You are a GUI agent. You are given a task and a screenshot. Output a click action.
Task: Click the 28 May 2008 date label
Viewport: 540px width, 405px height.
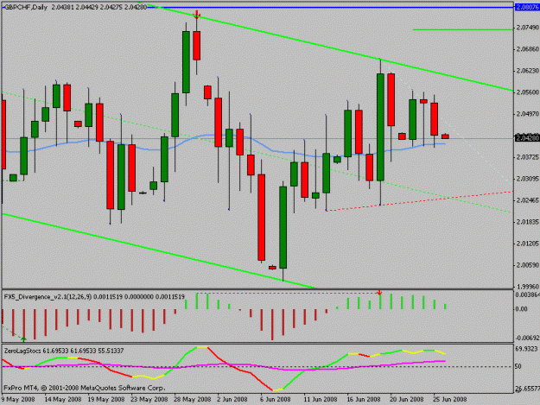tap(192, 399)
